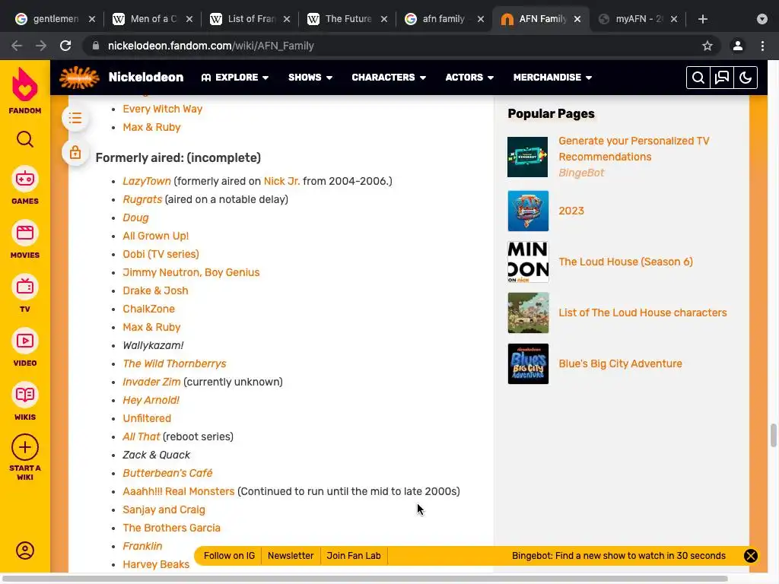The height and width of the screenshot is (584, 779).
Task: Reload the page
Action: pyautogui.click(x=65, y=46)
